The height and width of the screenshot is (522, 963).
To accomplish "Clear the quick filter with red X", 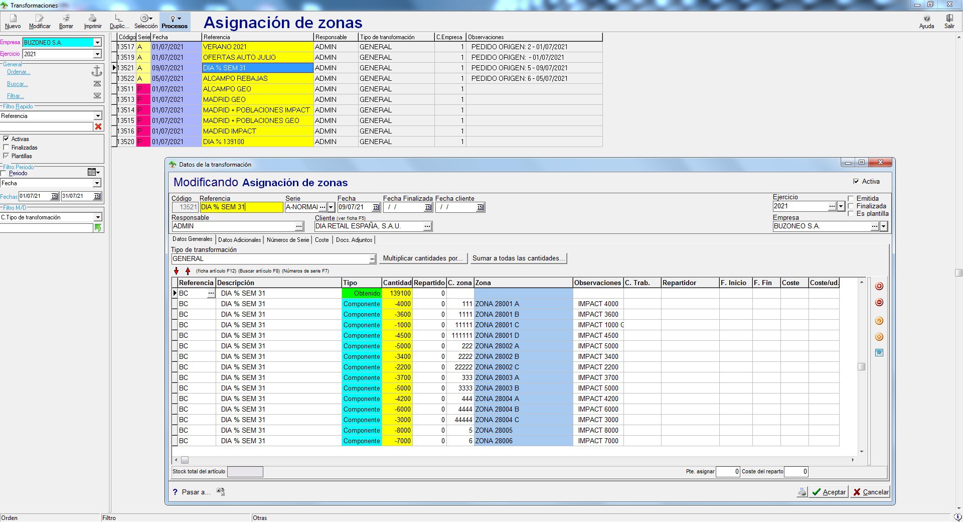I will pyautogui.click(x=98, y=127).
